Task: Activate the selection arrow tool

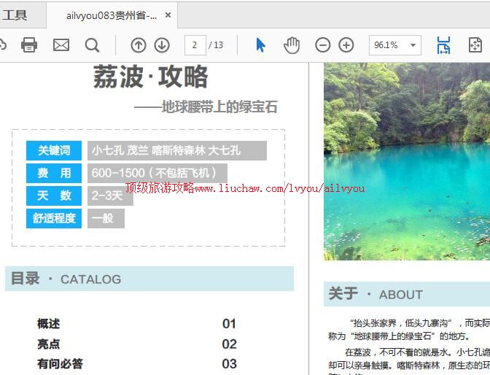Action: (260, 45)
